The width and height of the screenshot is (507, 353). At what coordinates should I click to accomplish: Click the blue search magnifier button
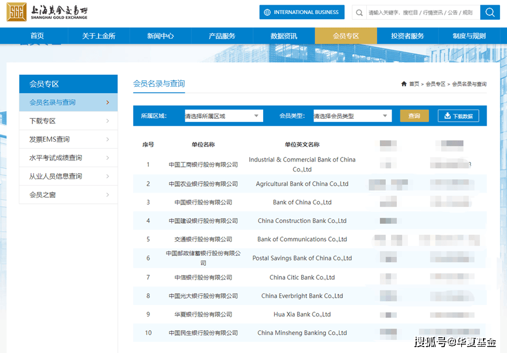point(489,12)
